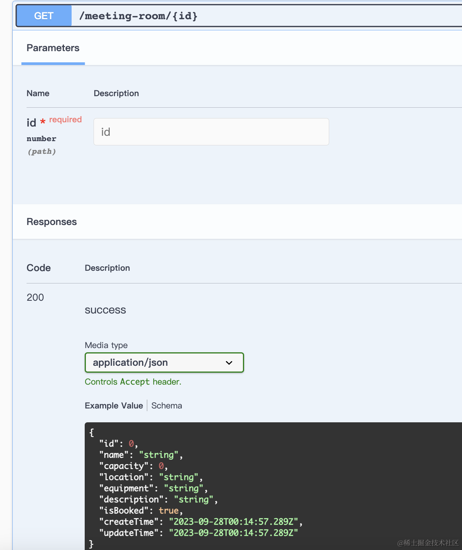Select the Example Value tab

pos(114,406)
